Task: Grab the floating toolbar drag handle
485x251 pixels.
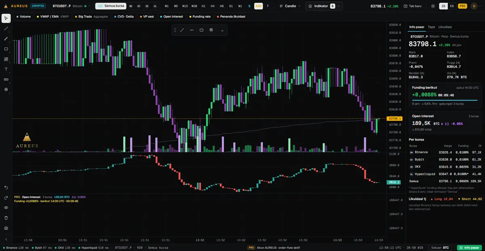Action: (x=175, y=30)
